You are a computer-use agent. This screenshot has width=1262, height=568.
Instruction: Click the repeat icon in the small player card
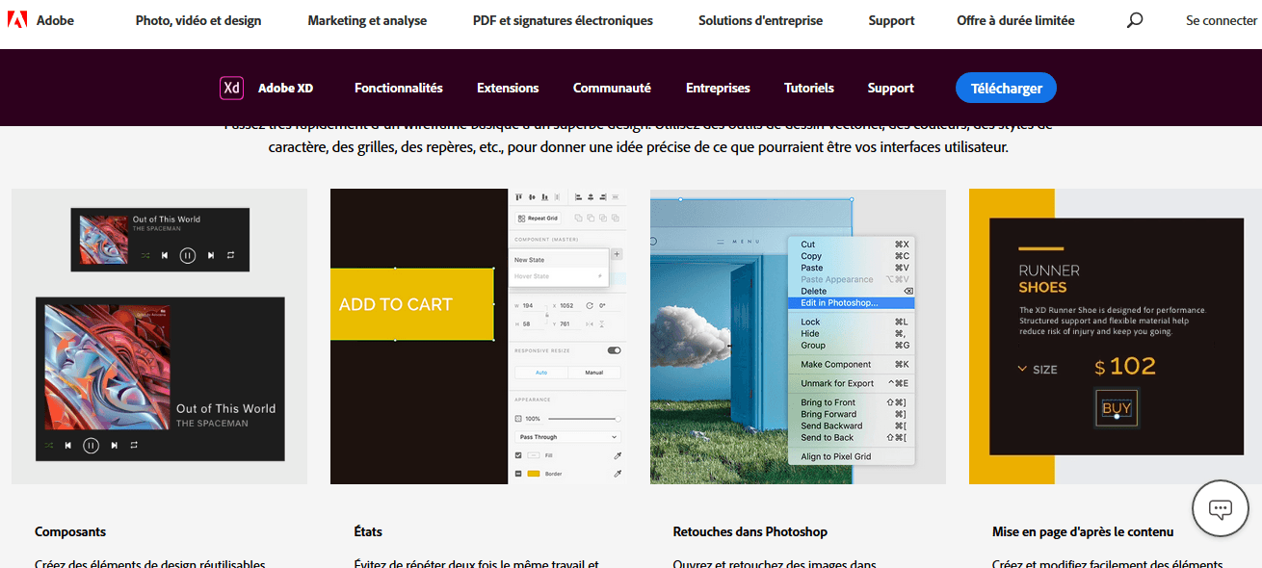tap(231, 255)
